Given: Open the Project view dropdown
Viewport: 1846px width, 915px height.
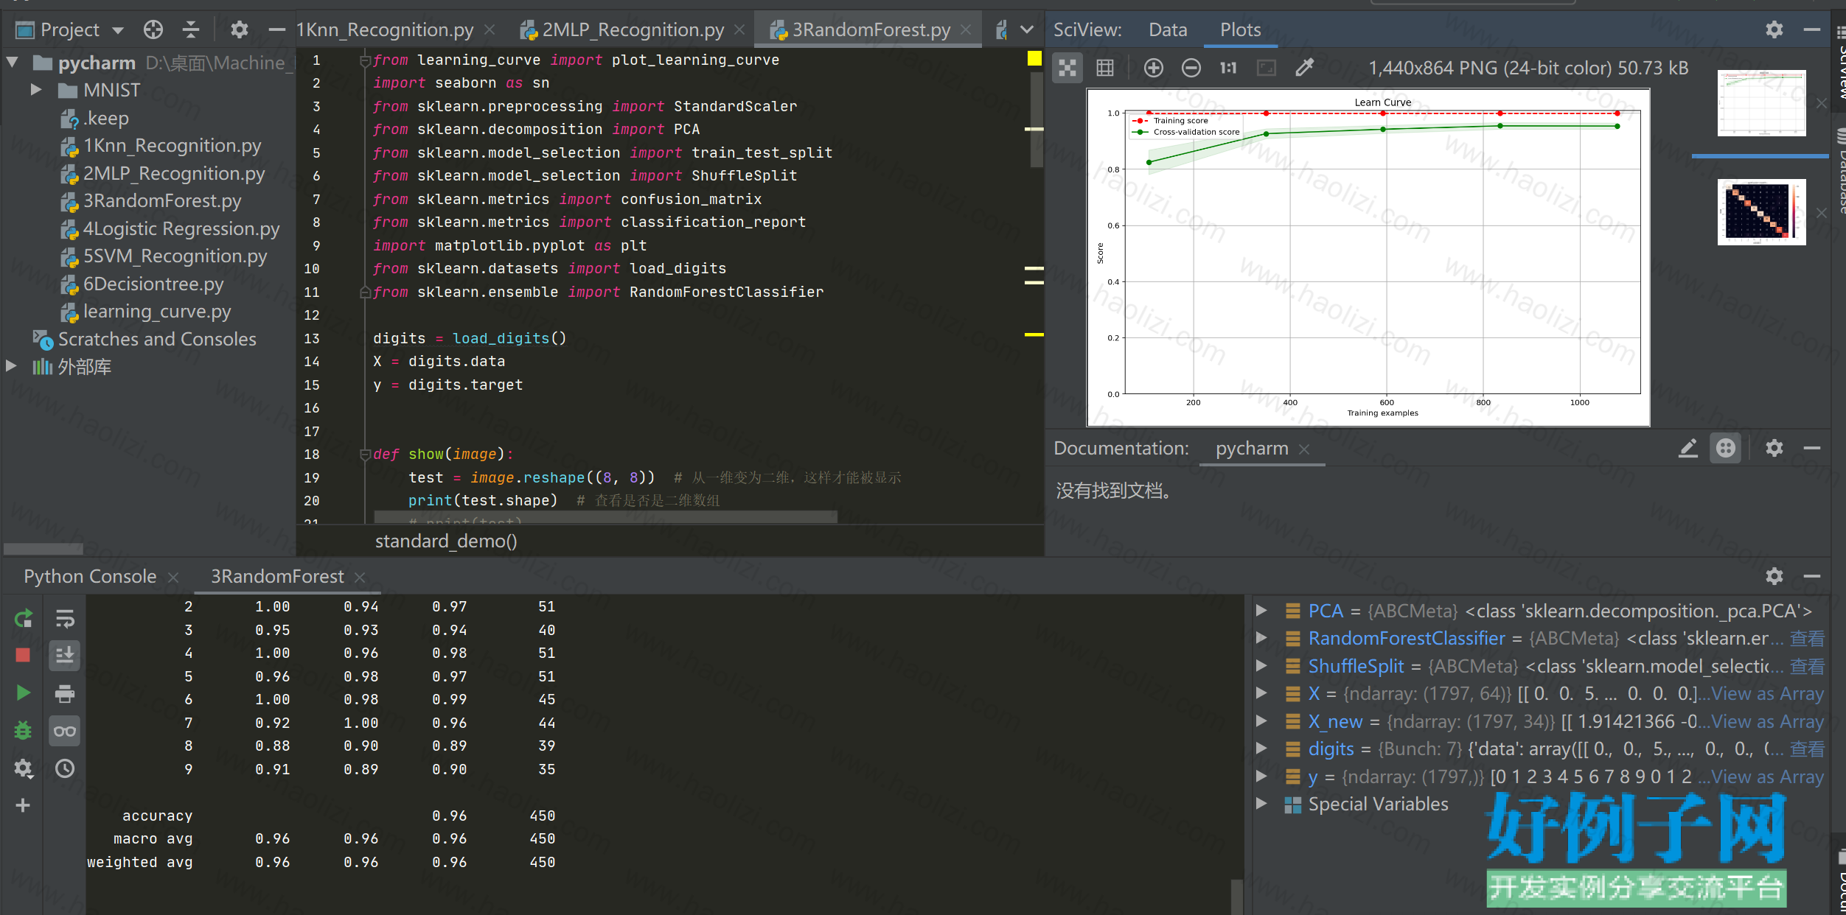Looking at the screenshot, I should tap(118, 30).
